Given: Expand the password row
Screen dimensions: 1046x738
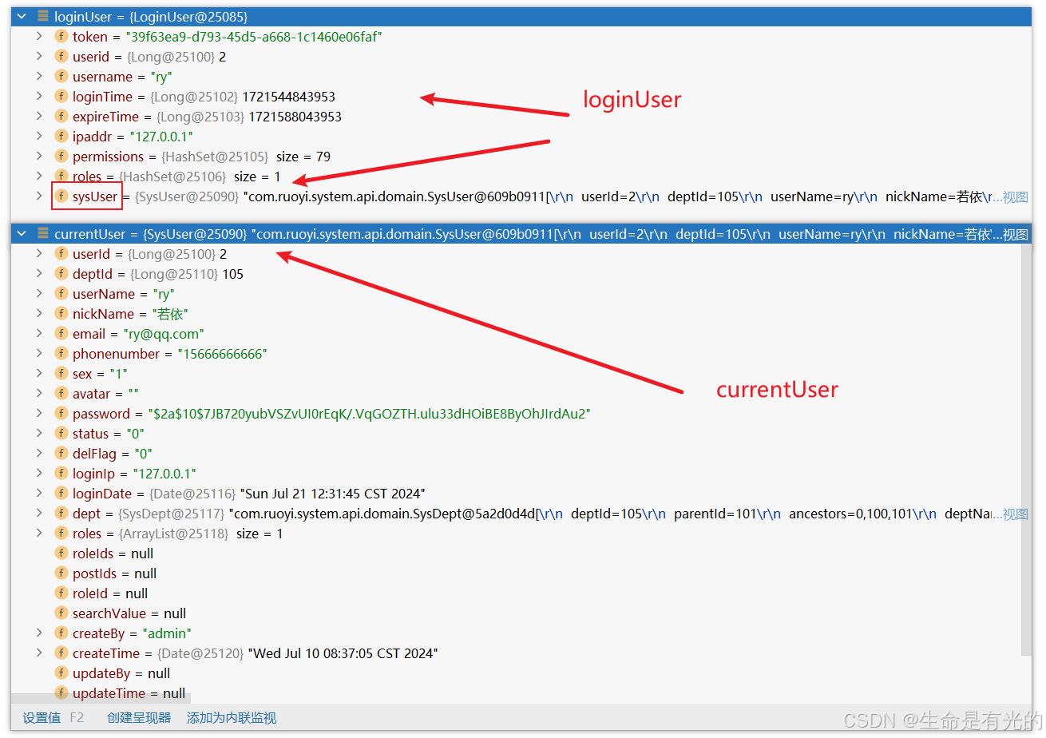Looking at the screenshot, I should (39, 413).
